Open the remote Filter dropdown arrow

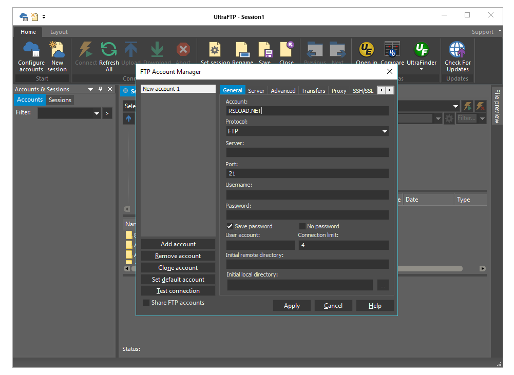[x=482, y=119]
